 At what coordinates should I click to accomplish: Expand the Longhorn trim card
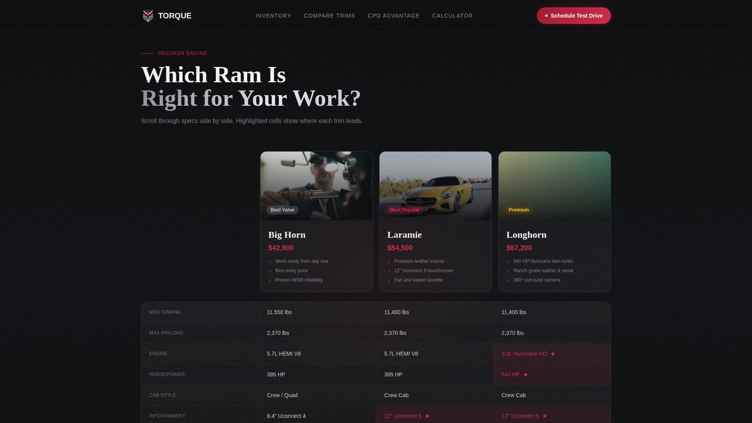click(x=554, y=221)
